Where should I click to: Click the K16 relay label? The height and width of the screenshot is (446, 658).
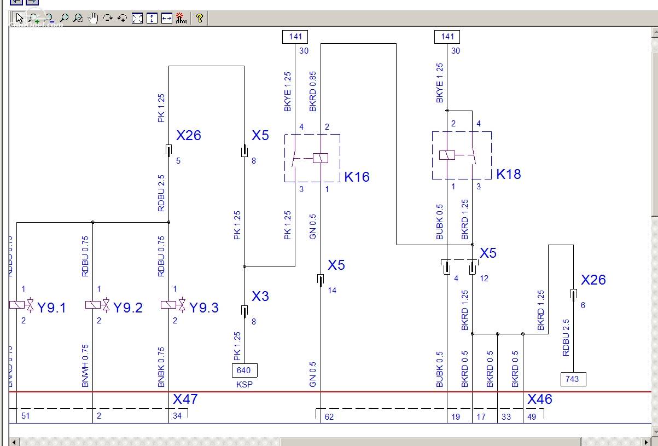tap(357, 177)
